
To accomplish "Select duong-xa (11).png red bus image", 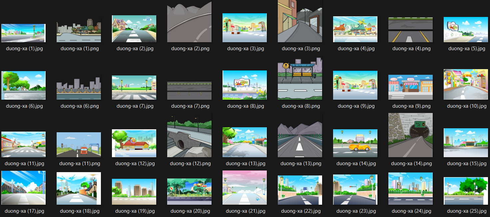I will click(79, 145).
